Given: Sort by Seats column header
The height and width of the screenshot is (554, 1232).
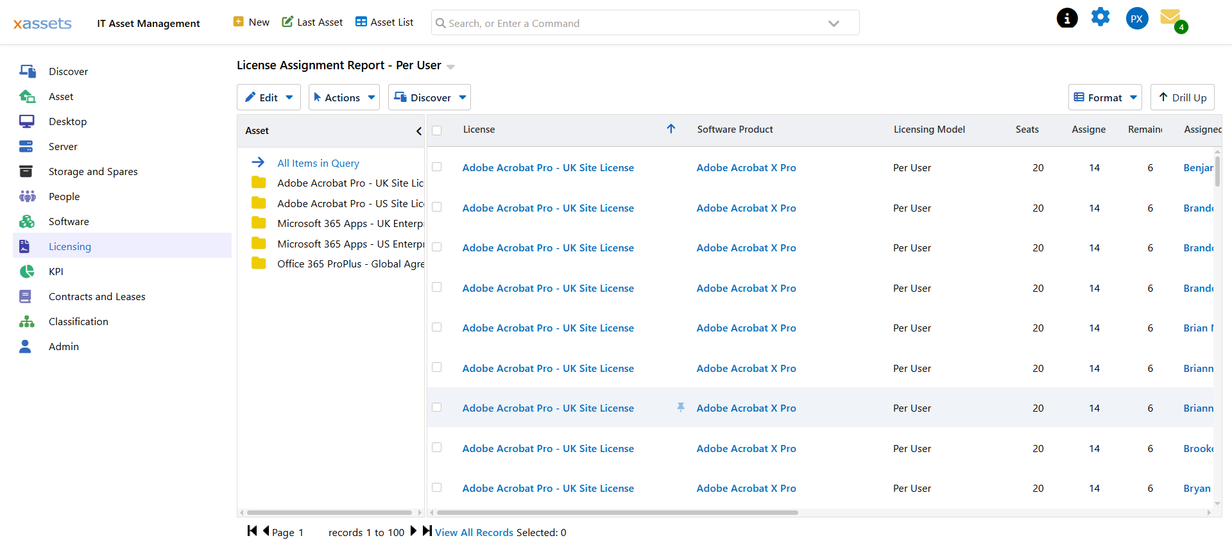Looking at the screenshot, I should point(1027,129).
